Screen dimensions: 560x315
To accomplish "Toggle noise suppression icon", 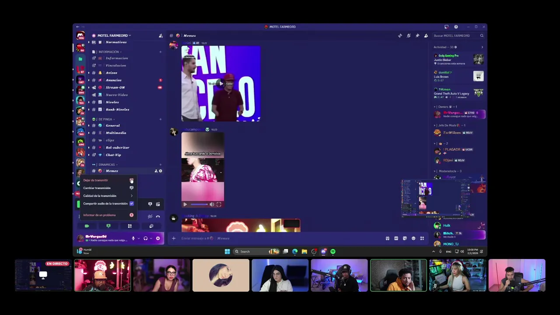I will point(150,217).
